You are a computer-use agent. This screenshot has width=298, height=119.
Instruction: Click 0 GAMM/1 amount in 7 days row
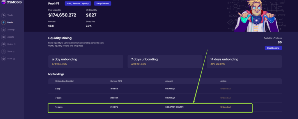coord(170,98)
